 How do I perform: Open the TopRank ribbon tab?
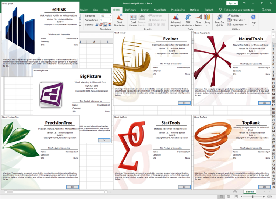coord(209,10)
